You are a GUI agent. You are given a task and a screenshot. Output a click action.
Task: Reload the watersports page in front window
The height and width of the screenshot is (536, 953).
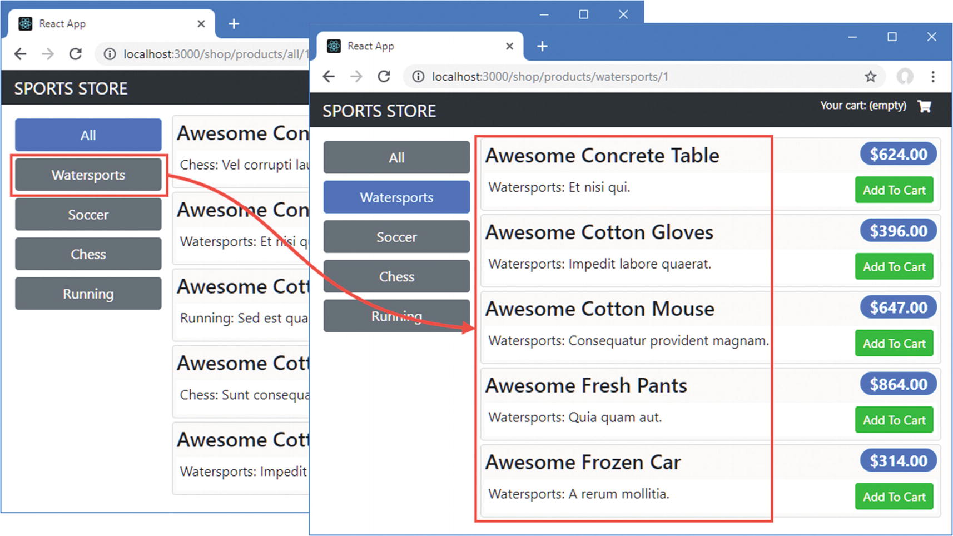(384, 77)
